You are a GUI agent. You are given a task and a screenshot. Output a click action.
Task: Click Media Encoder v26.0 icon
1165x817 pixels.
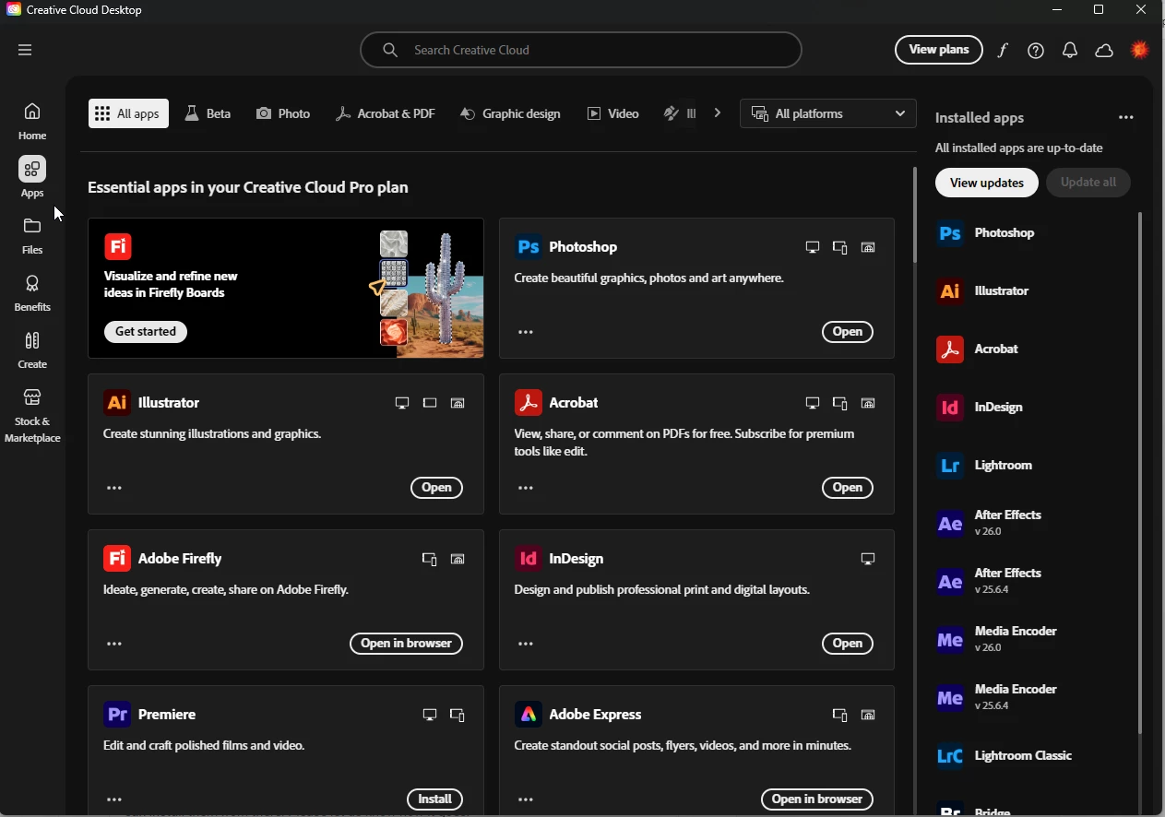(x=950, y=640)
